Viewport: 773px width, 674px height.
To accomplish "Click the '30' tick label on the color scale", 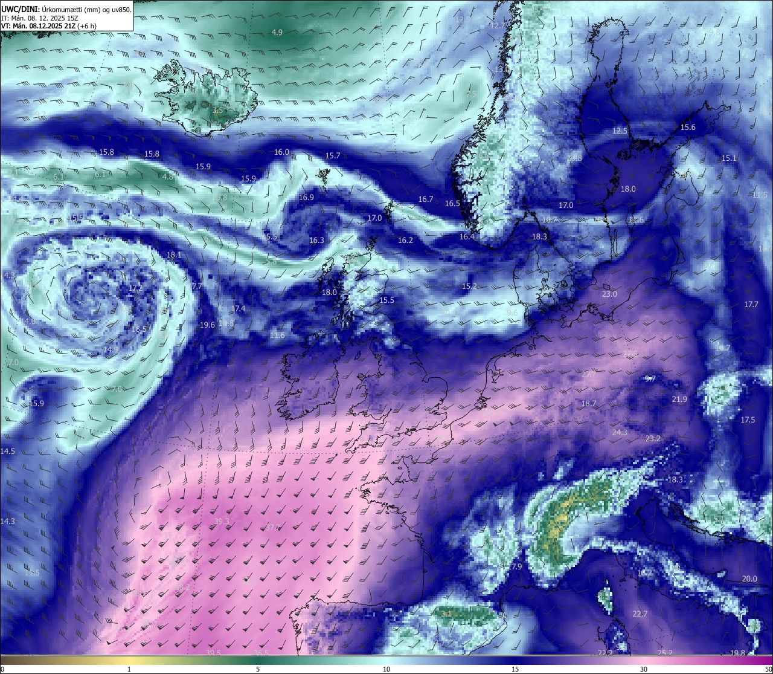I will tap(644, 669).
